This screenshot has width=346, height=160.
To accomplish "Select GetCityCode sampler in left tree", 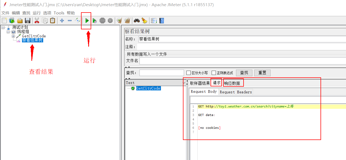I will (x=34, y=36).
